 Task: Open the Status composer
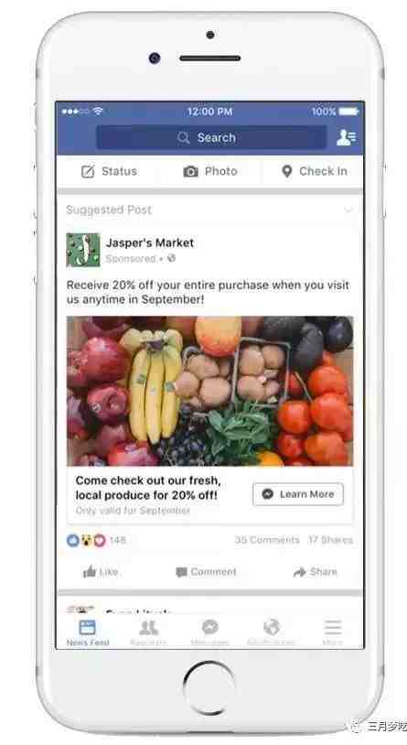109,171
